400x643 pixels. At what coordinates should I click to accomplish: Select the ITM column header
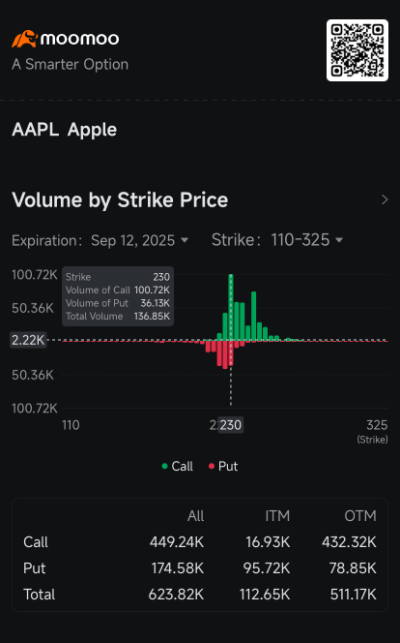(277, 516)
